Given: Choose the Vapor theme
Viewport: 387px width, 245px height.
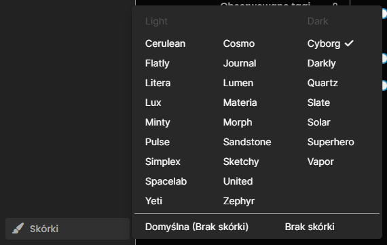Looking at the screenshot, I should click(x=320, y=162).
